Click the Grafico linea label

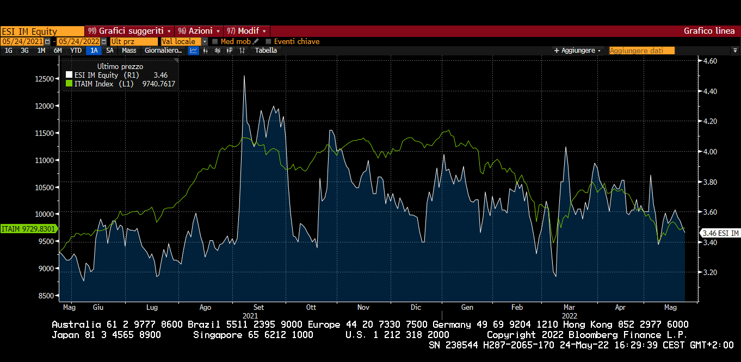(709, 31)
